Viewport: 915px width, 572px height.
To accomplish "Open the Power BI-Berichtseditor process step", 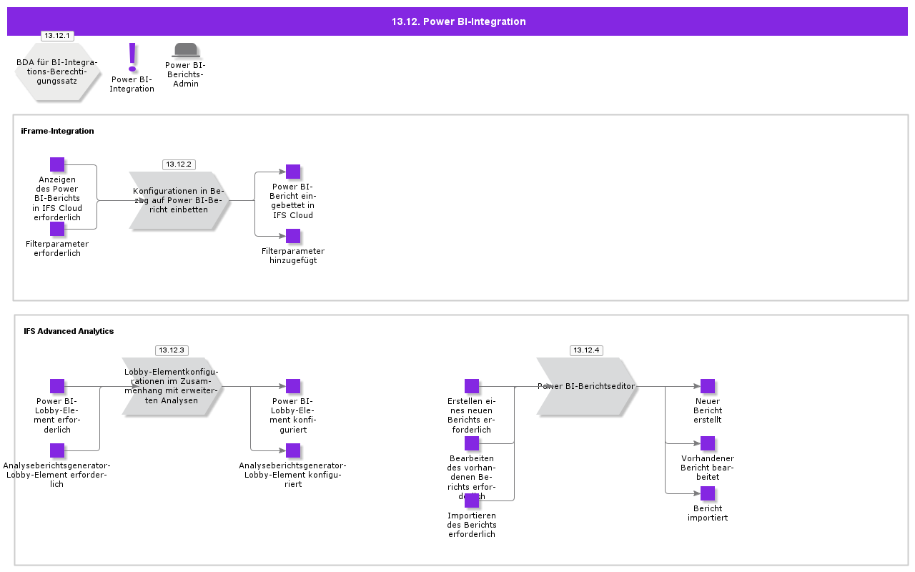I will click(586, 386).
